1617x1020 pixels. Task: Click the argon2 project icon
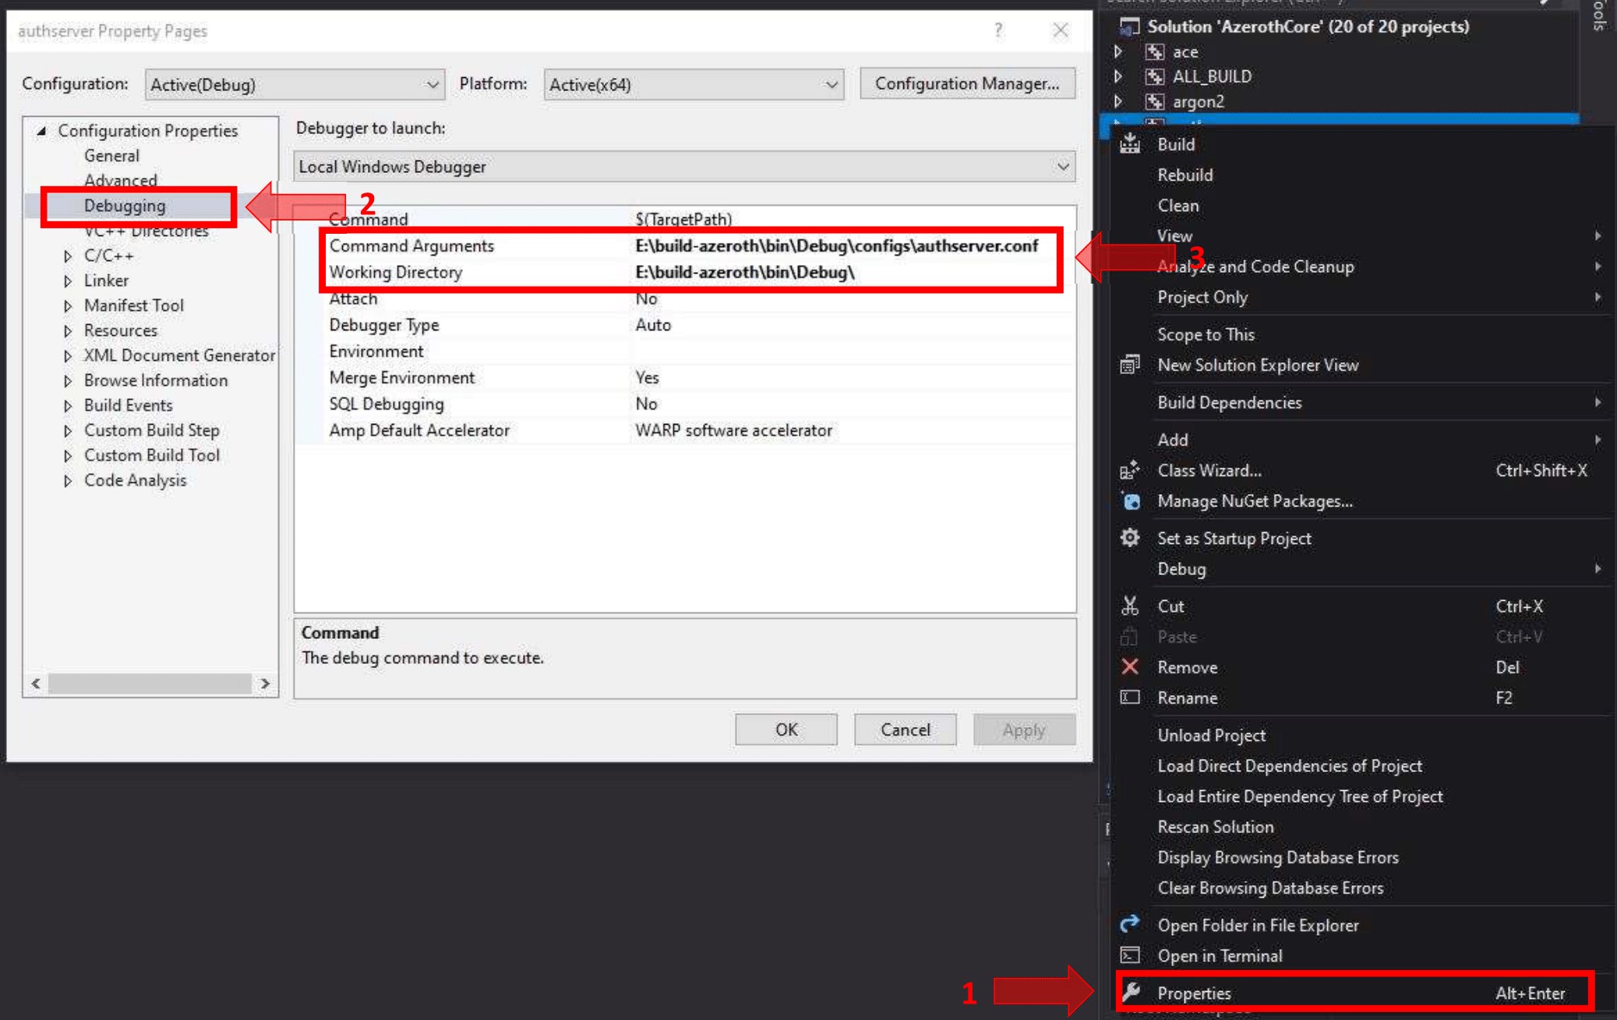pos(1154,101)
